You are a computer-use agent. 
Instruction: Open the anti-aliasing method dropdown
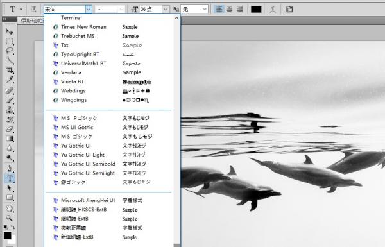click(x=205, y=10)
